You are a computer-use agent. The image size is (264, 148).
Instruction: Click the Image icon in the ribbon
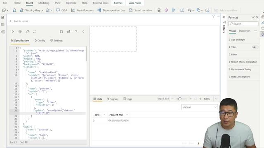tap(207, 10)
